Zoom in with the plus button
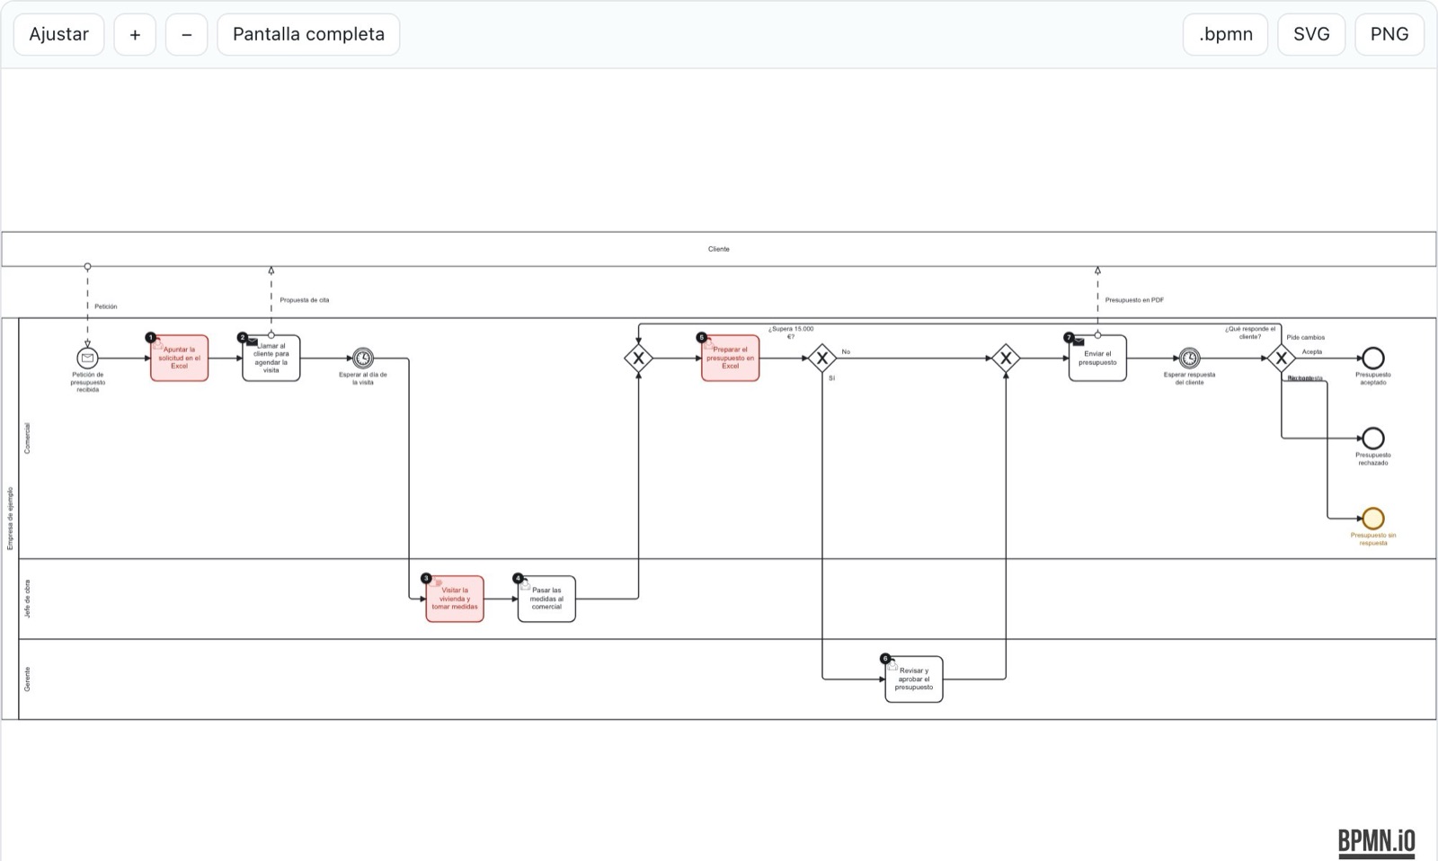 pyautogui.click(x=135, y=34)
